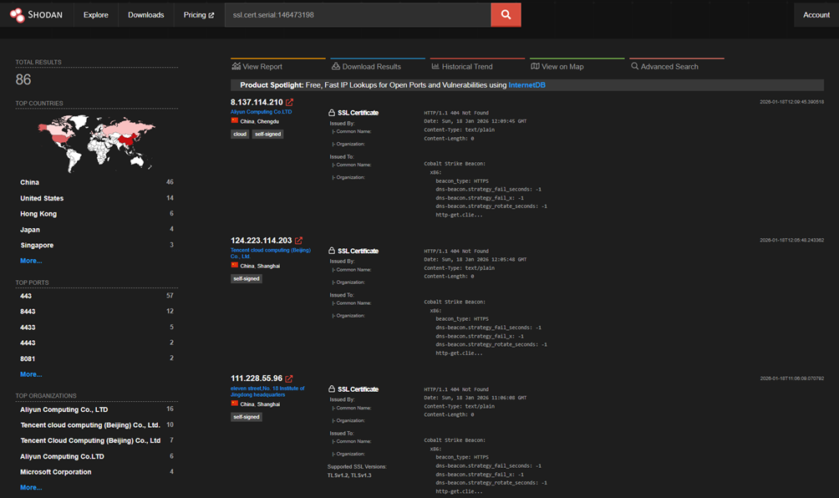The image size is (839, 498).
Task: Click the Shodan logo in header
Action: tap(36, 15)
